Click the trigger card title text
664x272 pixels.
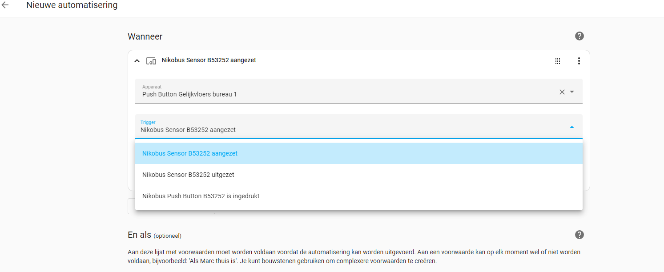(x=209, y=60)
